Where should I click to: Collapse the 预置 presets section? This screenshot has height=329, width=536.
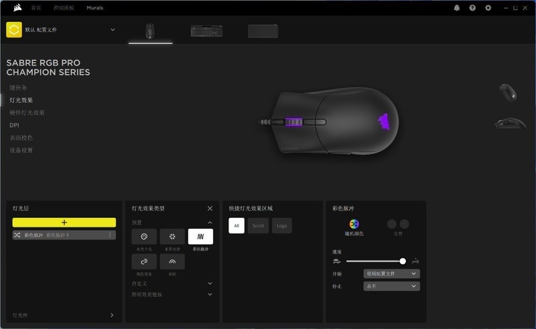[x=210, y=223]
